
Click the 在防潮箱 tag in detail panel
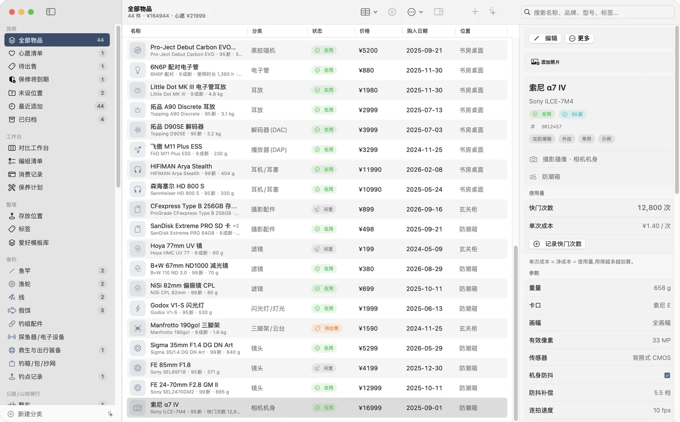coord(542,139)
